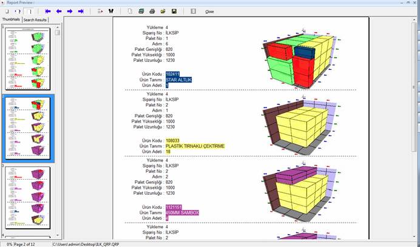Jump to the last page arrow
Viewport: 420px width, 247px height.
click(81, 11)
